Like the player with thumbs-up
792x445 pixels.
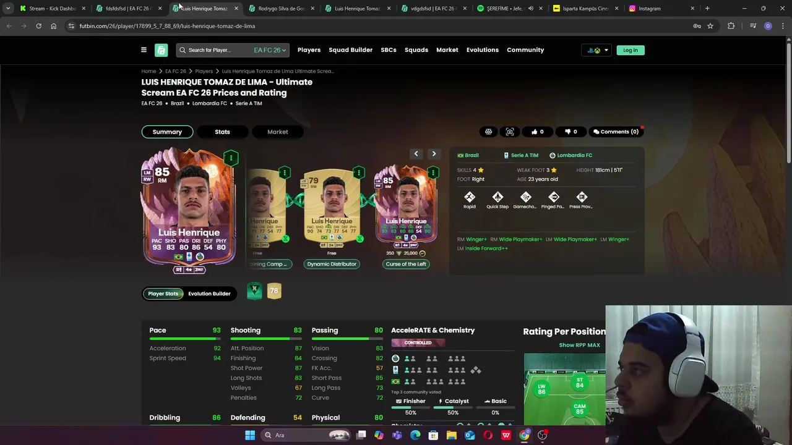[537, 132]
